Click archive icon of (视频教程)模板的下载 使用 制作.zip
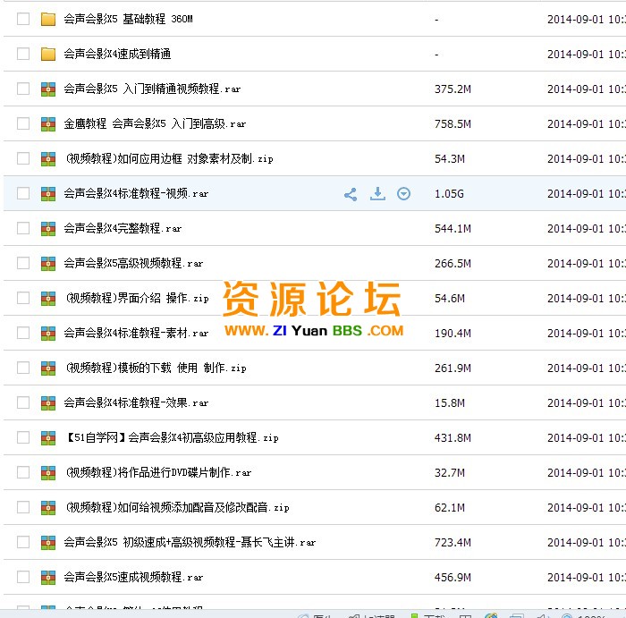The image size is (626, 618). [48, 368]
